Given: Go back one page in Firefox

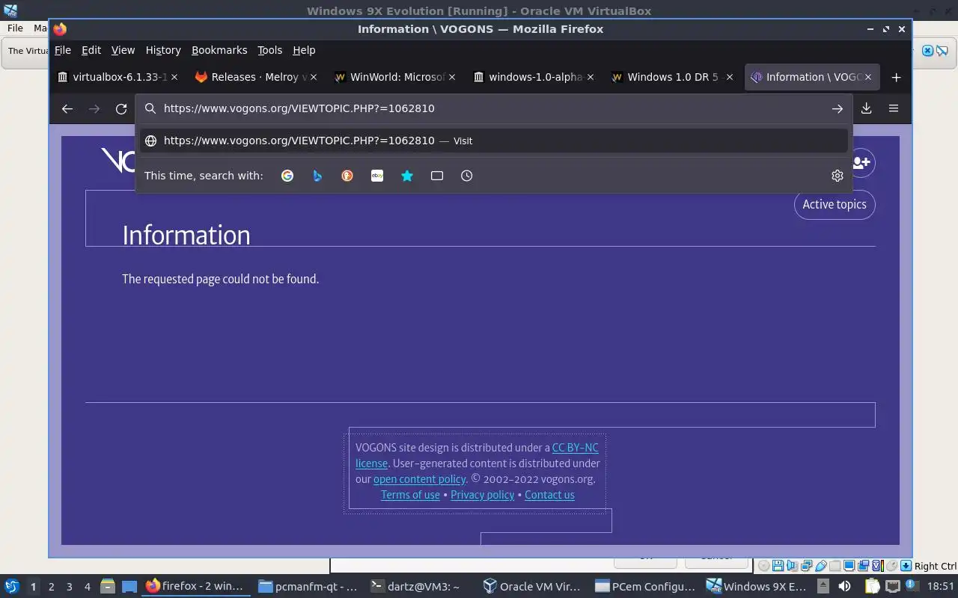Looking at the screenshot, I should point(67,108).
